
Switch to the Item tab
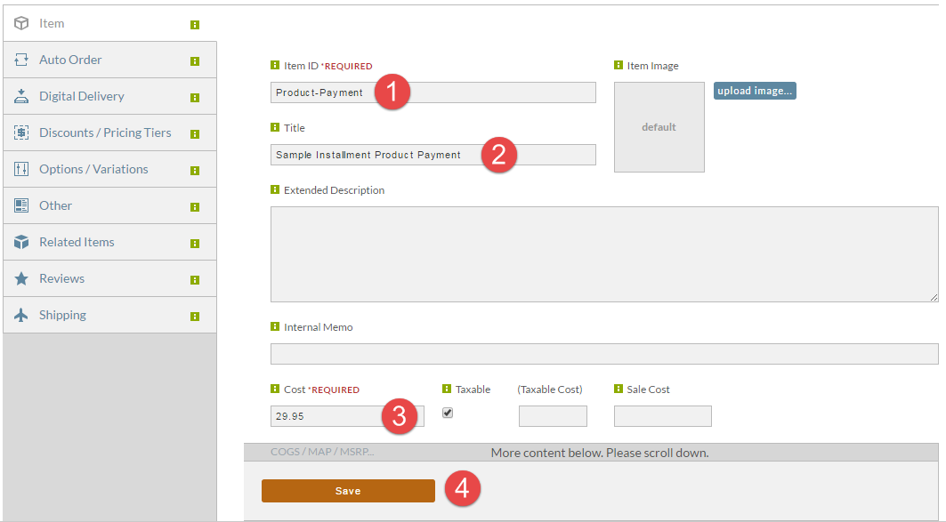tap(109, 23)
